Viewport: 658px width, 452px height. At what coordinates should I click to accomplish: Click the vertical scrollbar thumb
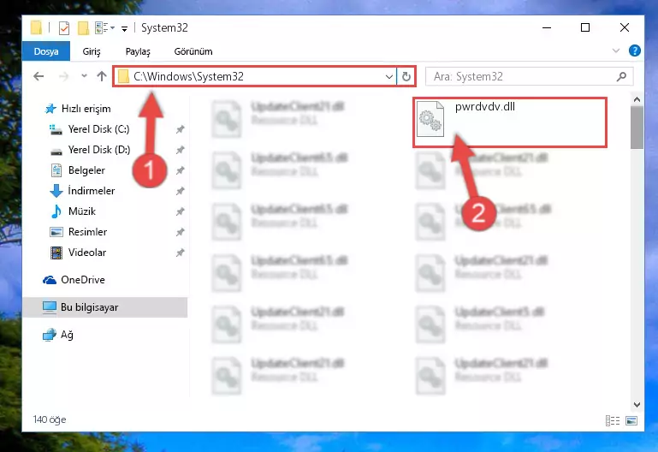click(x=637, y=128)
